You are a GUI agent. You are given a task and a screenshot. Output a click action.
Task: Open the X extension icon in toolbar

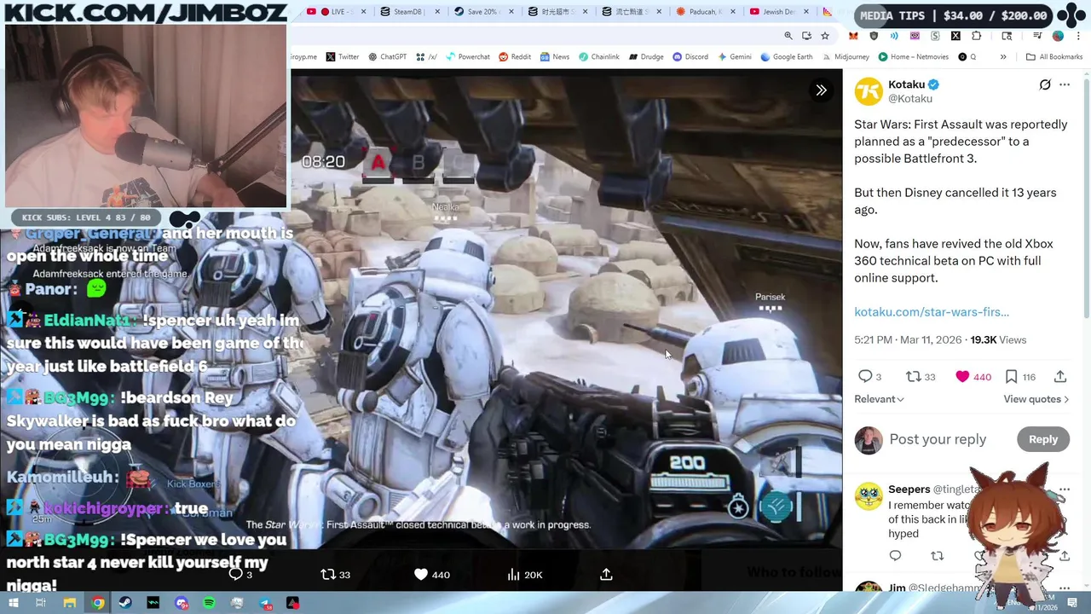click(955, 36)
